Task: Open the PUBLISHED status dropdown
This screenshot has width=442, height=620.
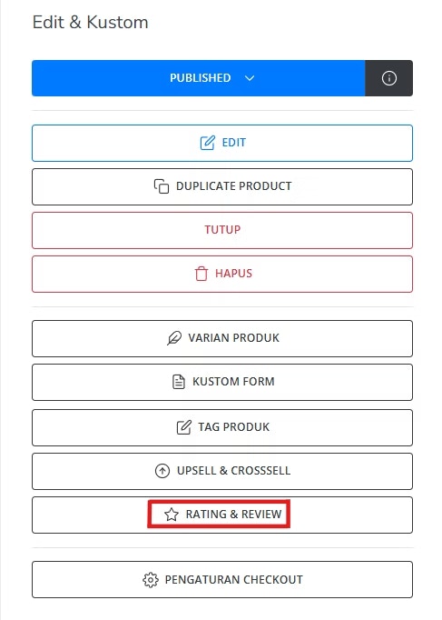Action: [199, 78]
